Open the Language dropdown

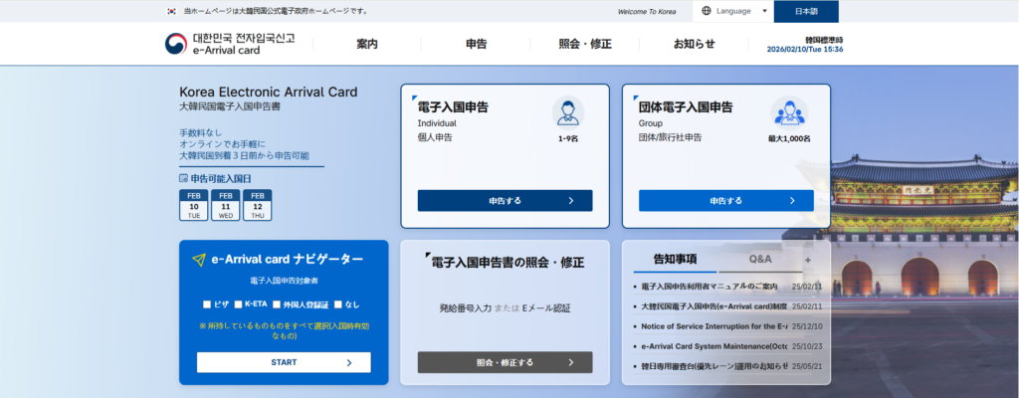(733, 11)
